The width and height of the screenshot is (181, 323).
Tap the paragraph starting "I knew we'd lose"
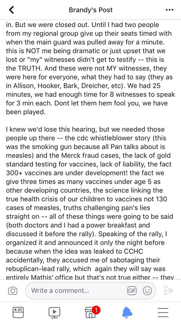(90, 204)
